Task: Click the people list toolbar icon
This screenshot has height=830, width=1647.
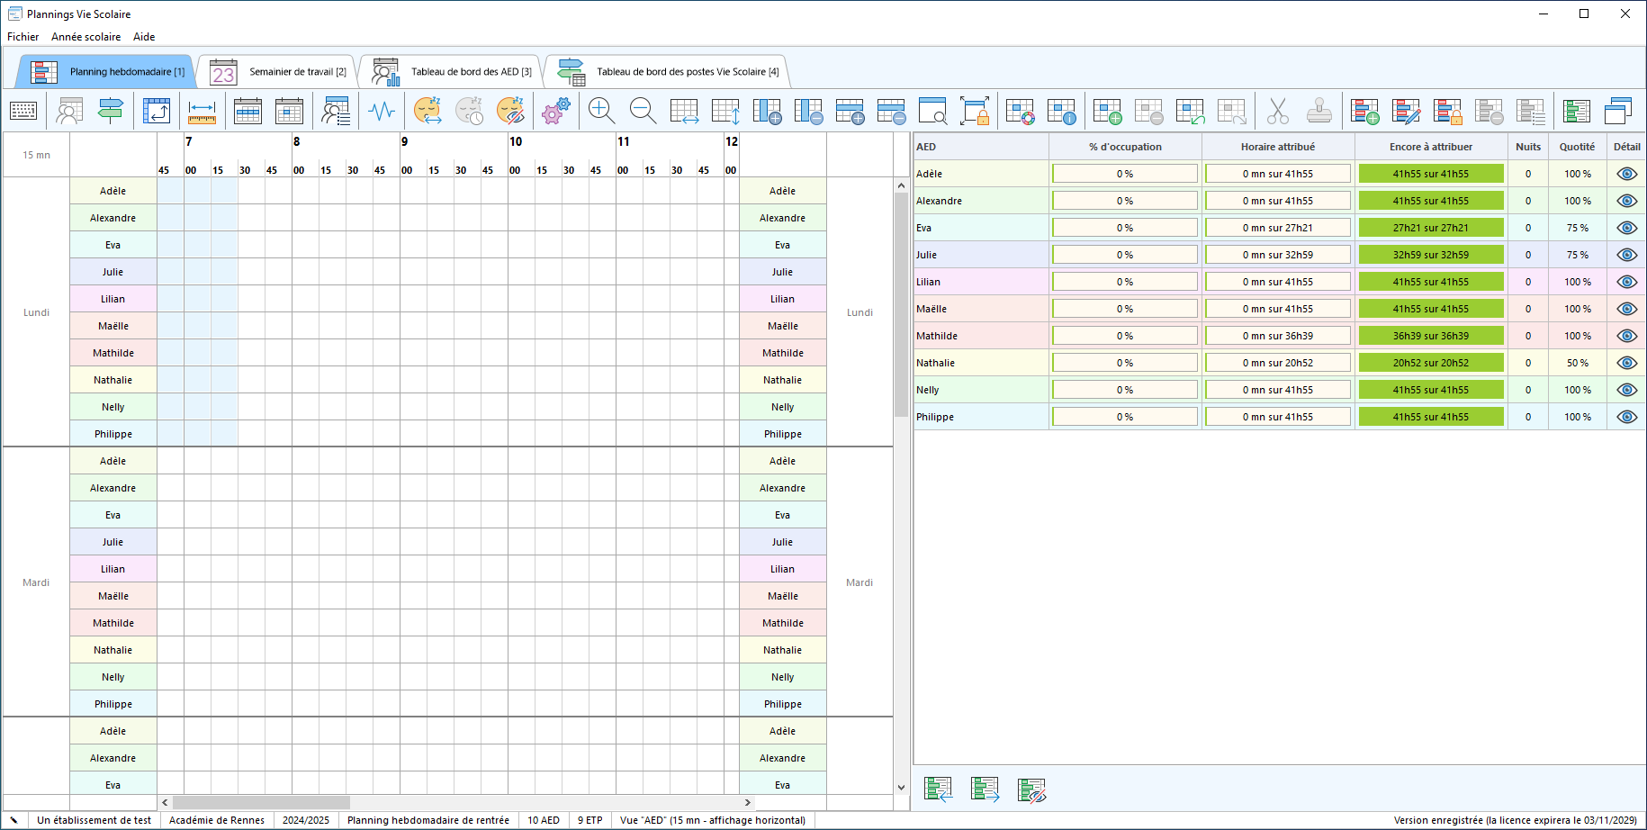Action: click(336, 111)
